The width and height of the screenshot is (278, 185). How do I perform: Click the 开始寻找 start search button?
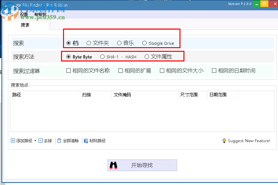pos(142,165)
